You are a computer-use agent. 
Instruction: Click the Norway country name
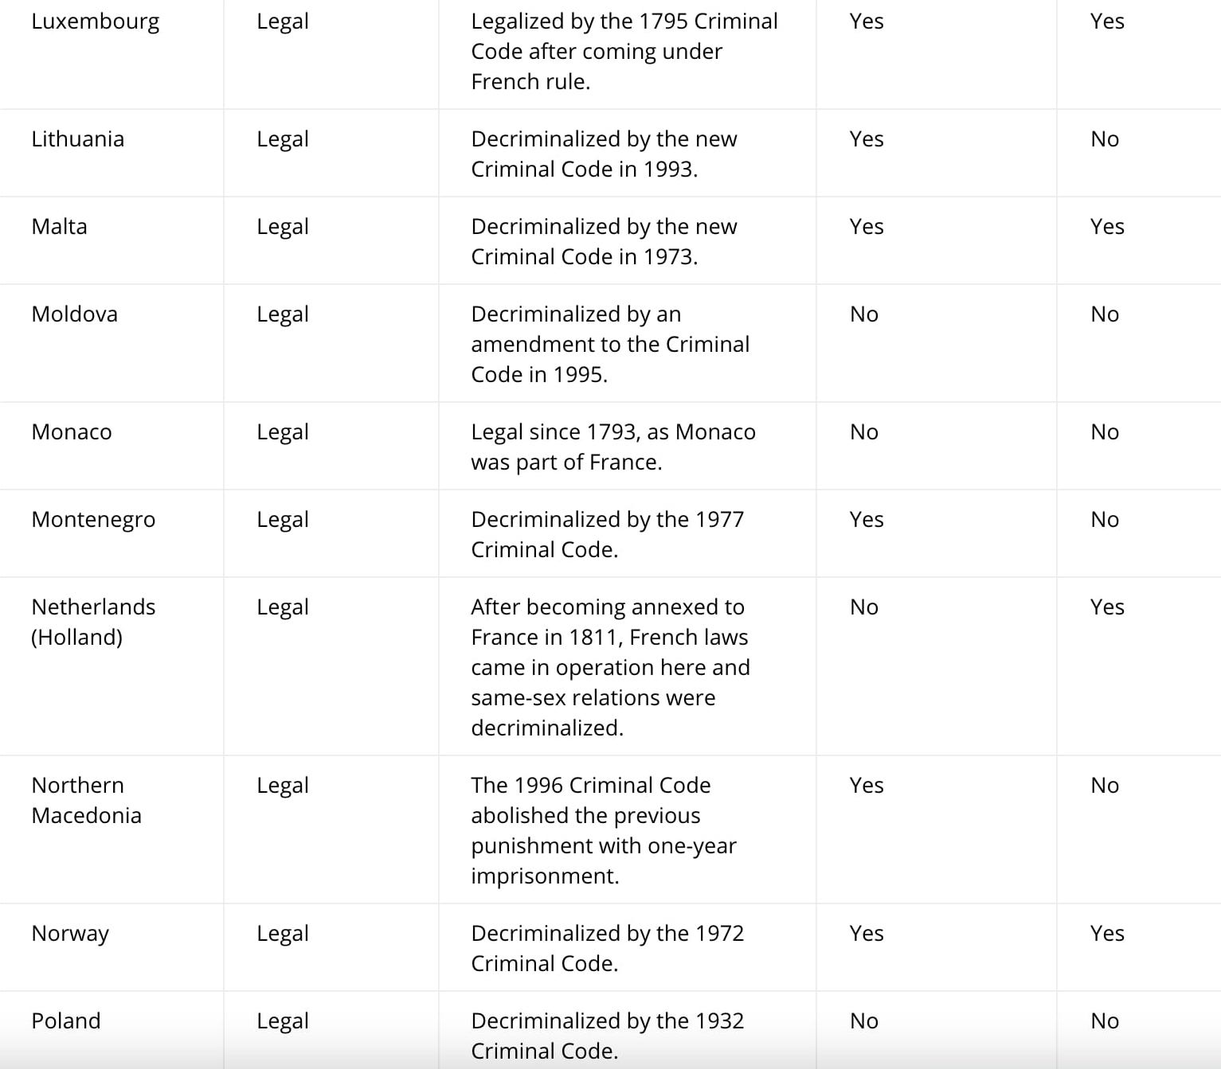click(x=70, y=934)
